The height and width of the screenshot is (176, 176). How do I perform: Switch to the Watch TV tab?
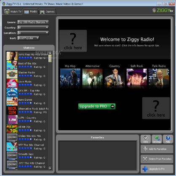[13, 11]
